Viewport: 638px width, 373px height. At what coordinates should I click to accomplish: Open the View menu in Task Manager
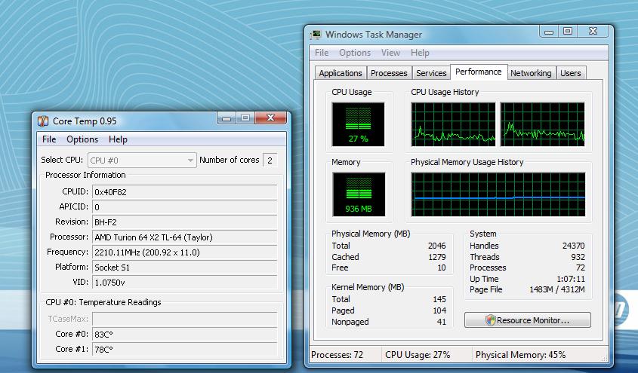point(390,53)
